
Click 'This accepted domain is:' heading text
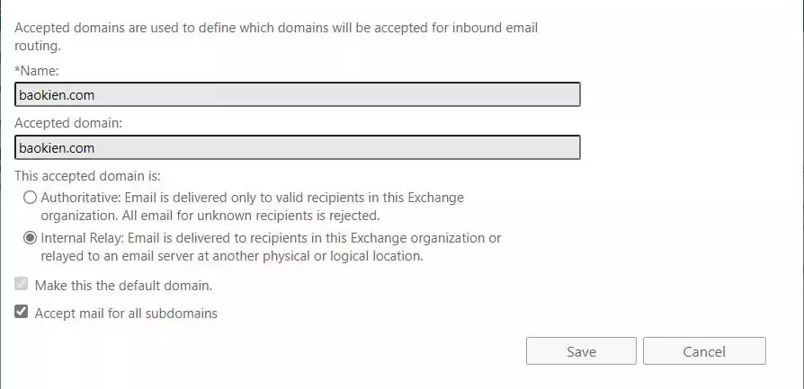(x=87, y=176)
